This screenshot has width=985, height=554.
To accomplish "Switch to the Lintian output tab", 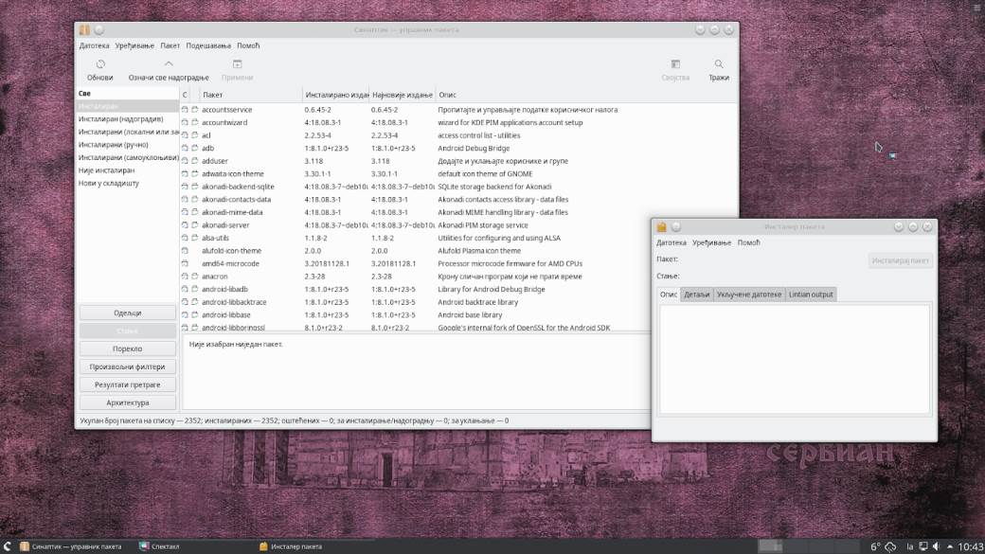I will pyautogui.click(x=809, y=295).
